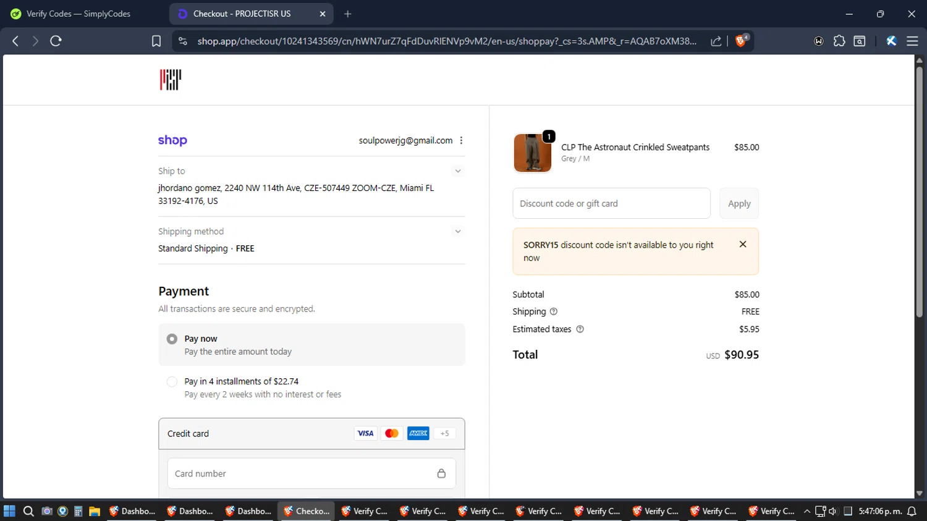Open the Calculator taskbar icon
The width and height of the screenshot is (927, 521).
[x=78, y=511]
